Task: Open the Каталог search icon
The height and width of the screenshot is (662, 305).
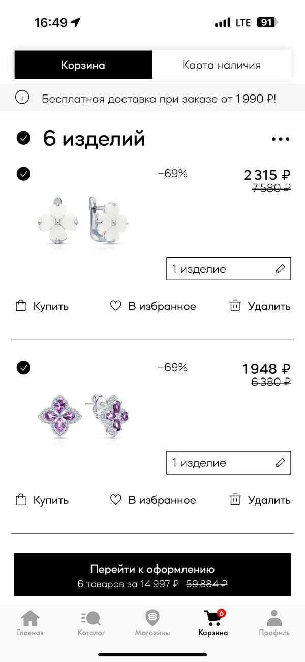Action: pyautogui.click(x=91, y=619)
